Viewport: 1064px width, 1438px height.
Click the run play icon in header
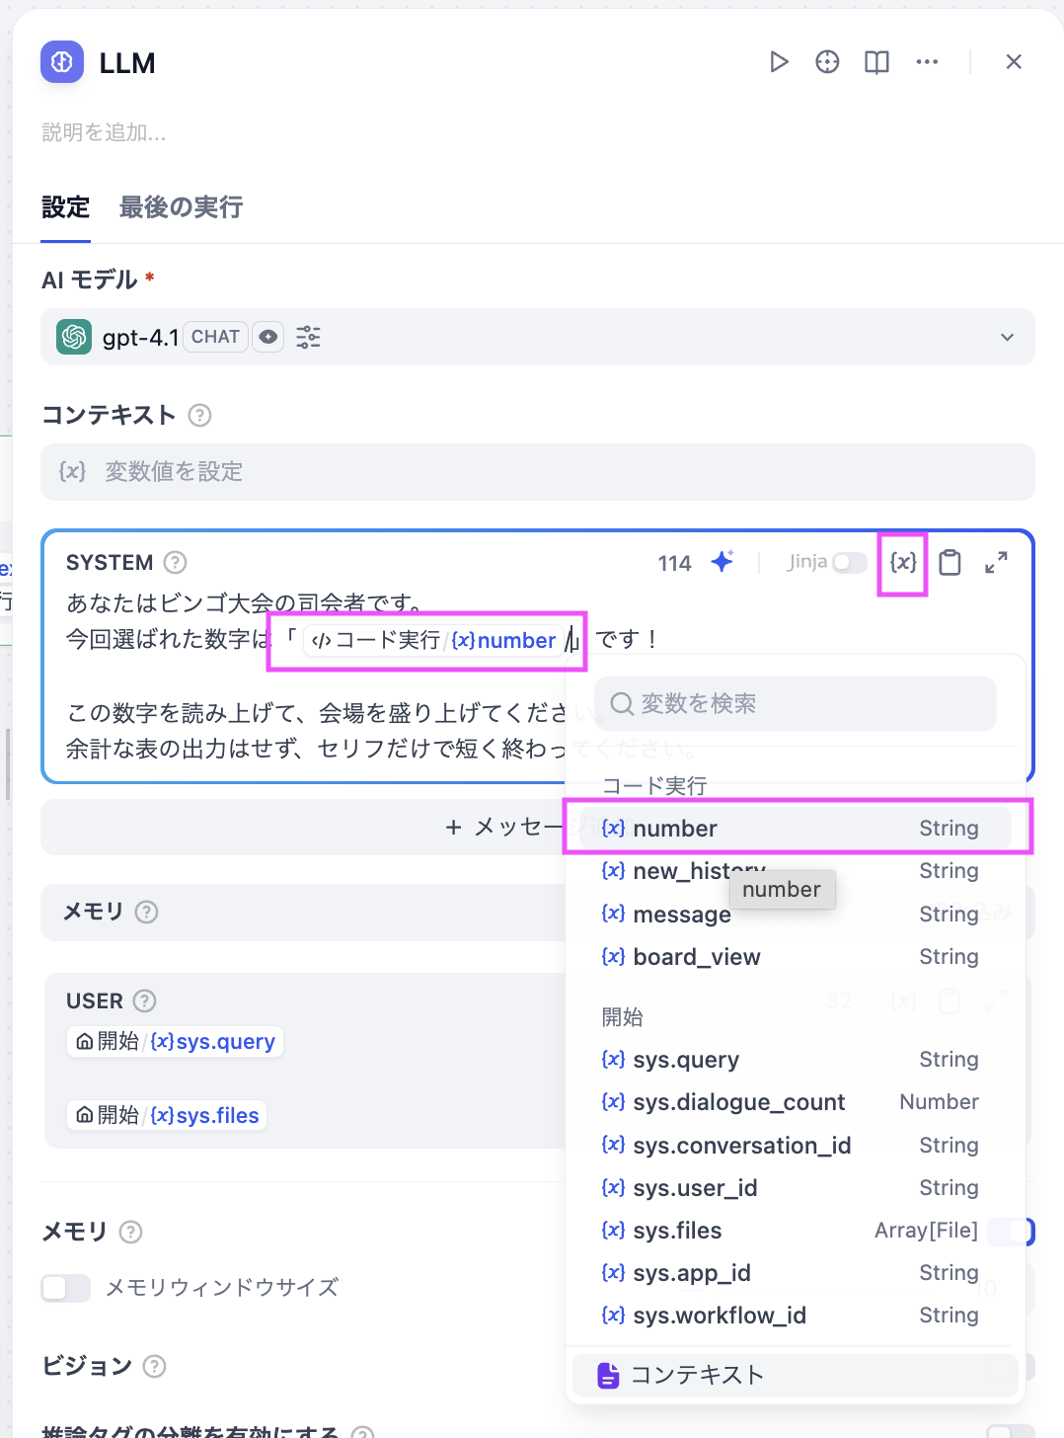[779, 62]
